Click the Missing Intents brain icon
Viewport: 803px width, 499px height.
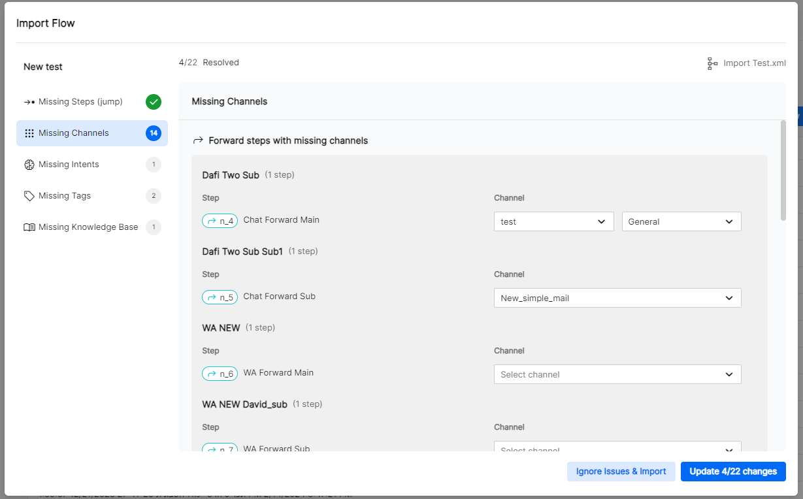(x=29, y=165)
